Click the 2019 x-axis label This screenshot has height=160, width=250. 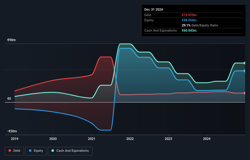[15, 139]
